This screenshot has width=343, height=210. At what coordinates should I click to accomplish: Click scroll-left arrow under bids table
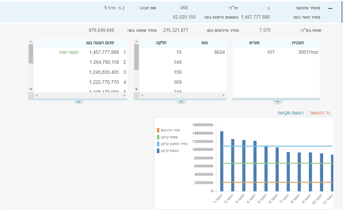[36, 95]
